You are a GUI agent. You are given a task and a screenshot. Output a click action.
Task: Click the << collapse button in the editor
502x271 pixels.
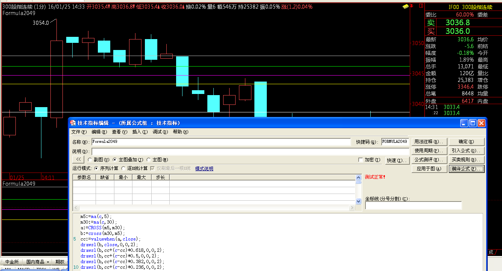point(78,160)
